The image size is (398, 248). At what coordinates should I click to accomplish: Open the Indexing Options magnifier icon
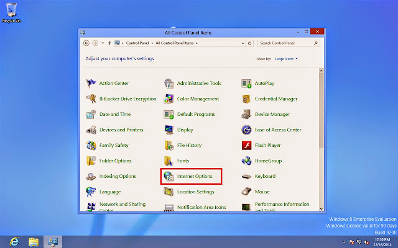(x=91, y=176)
